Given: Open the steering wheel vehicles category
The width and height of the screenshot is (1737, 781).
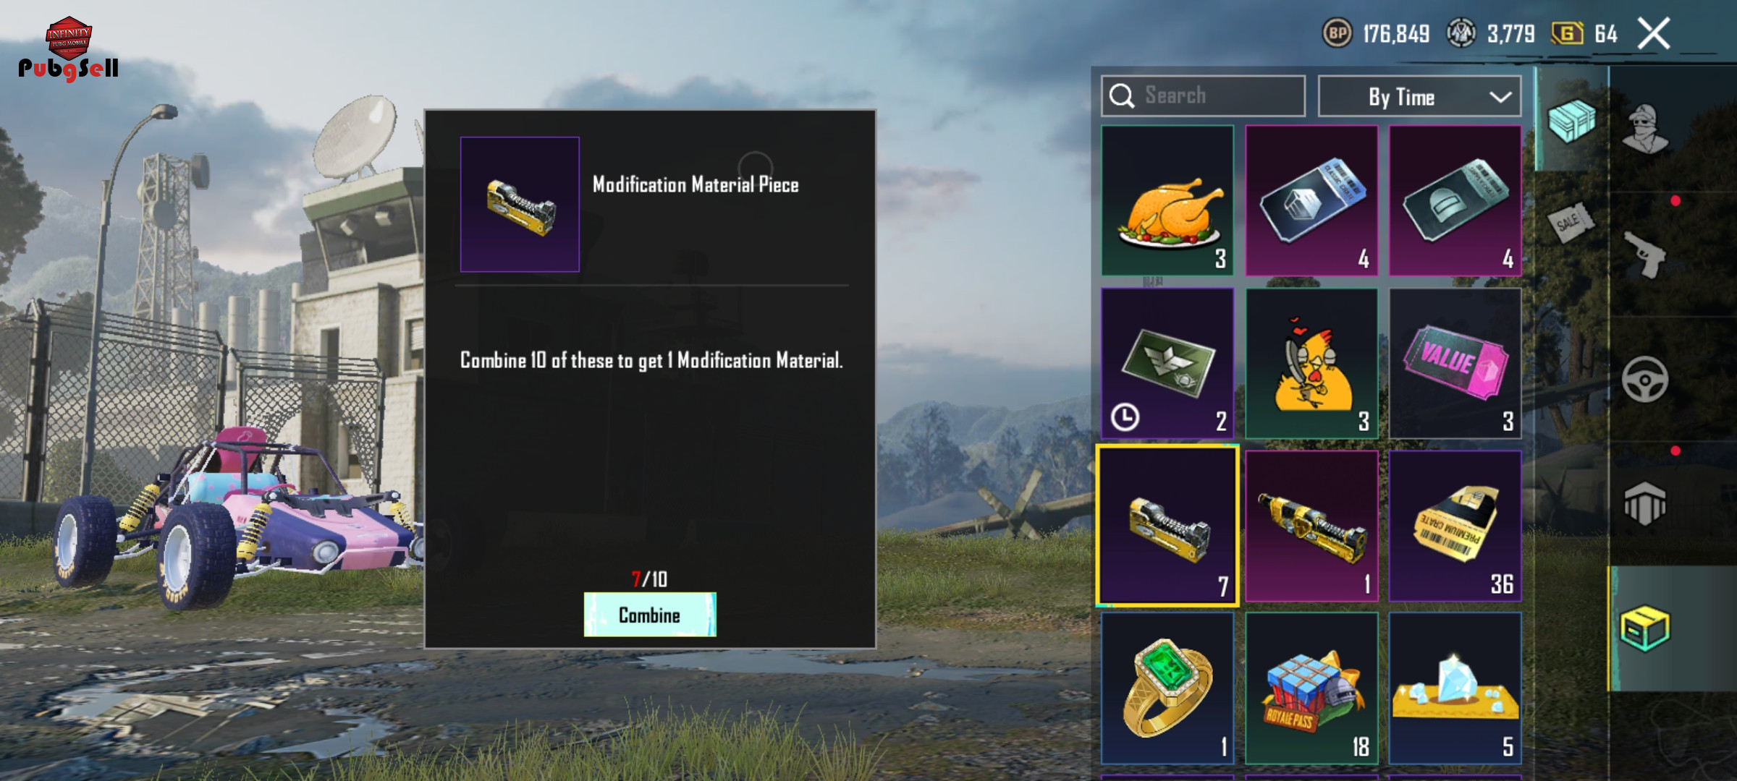Looking at the screenshot, I should 1644,380.
